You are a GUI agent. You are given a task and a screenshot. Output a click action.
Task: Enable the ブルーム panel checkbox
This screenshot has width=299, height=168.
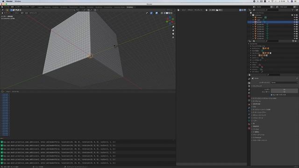(254, 101)
